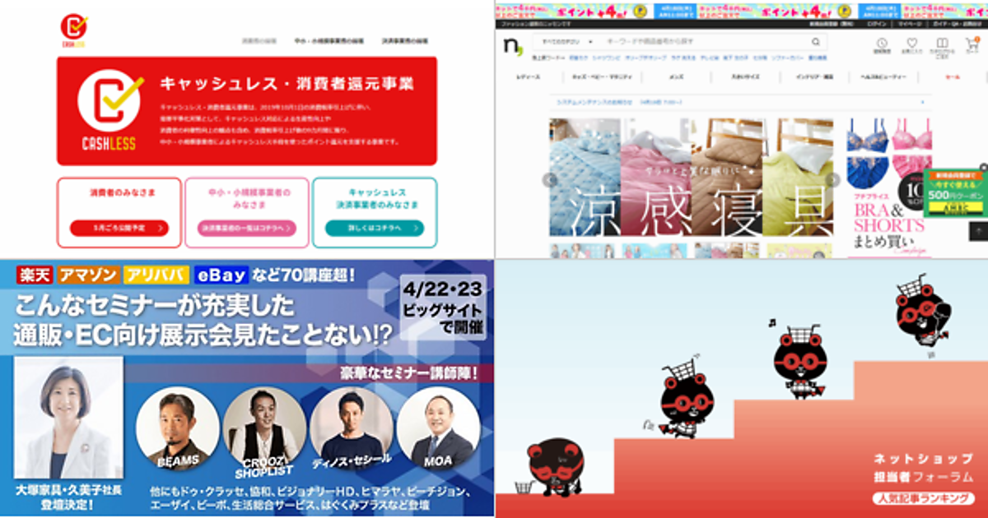Open browsing history clock icon
Image resolution: width=988 pixels, height=518 pixels.
pyautogui.click(x=882, y=44)
